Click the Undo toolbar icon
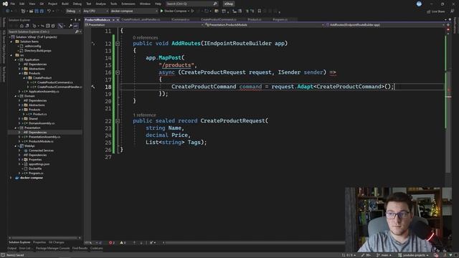Viewport: 459px width, 258px height. [x=49, y=11]
